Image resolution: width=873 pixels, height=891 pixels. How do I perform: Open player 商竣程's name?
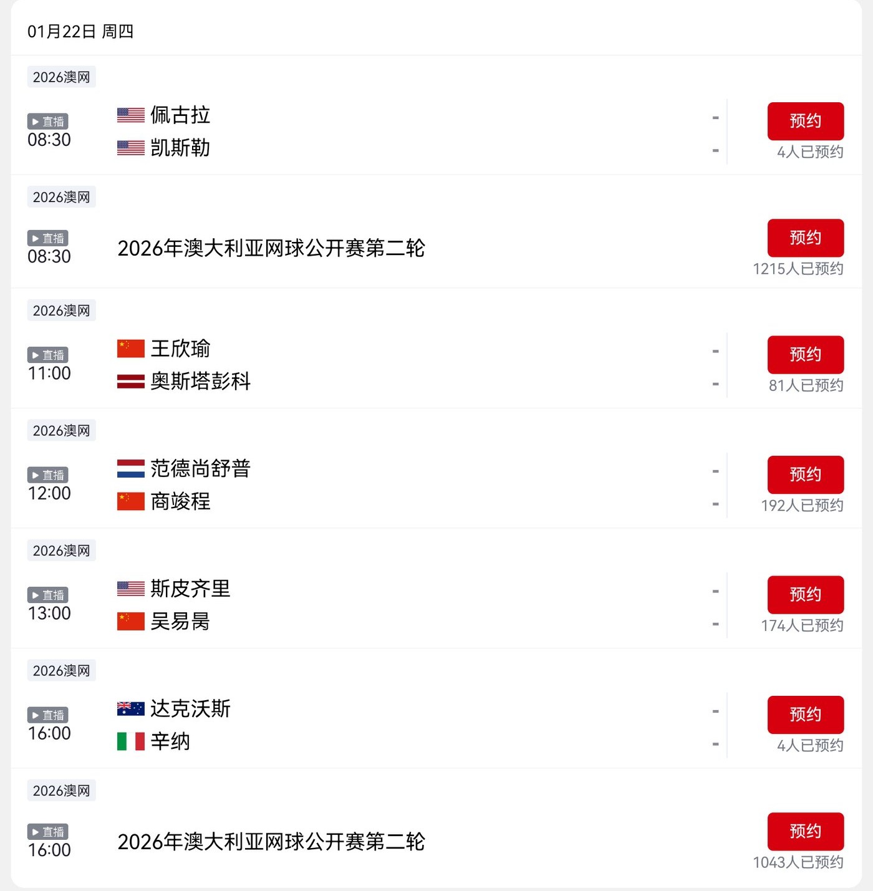tap(181, 501)
